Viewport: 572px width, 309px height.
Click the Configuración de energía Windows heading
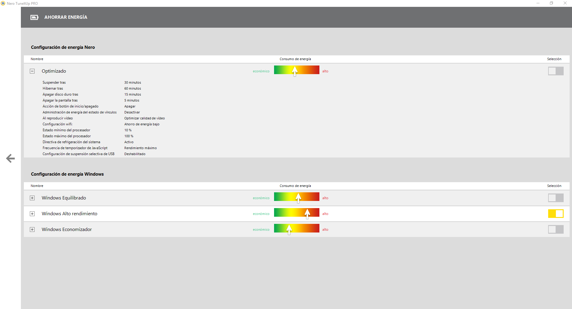pos(67,174)
